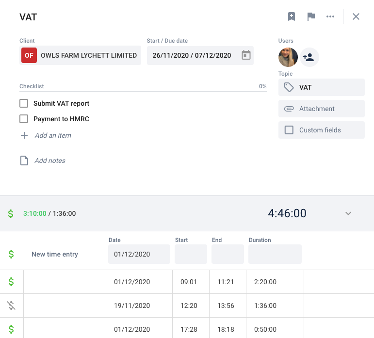Click the add user icon

pyautogui.click(x=309, y=57)
